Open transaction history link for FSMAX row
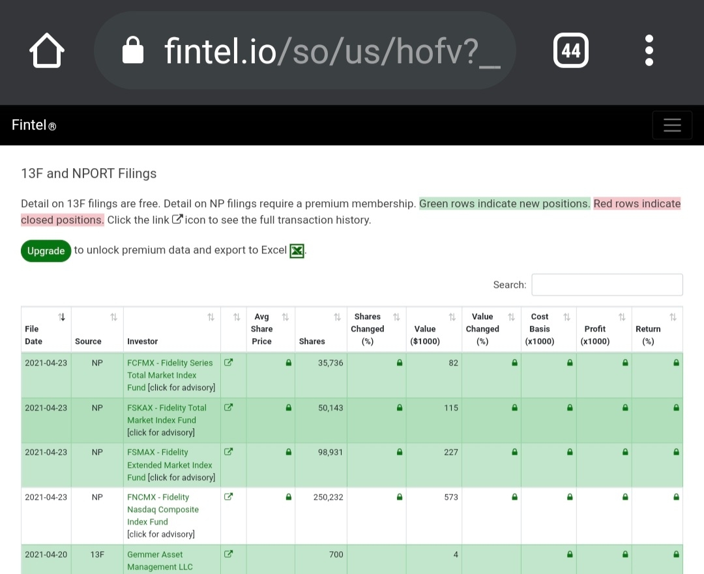The width and height of the screenshot is (704, 574). tap(228, 452)
